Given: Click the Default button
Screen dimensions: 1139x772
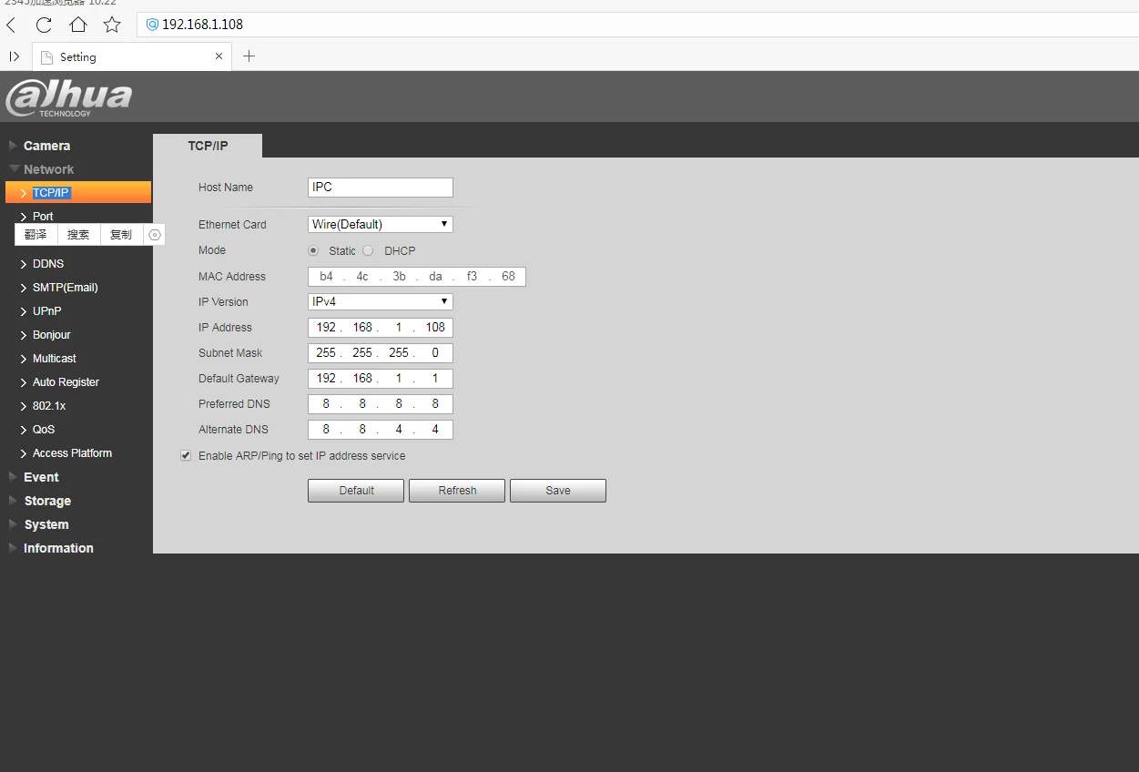Looking at the screenshot, I should point(356,491).
